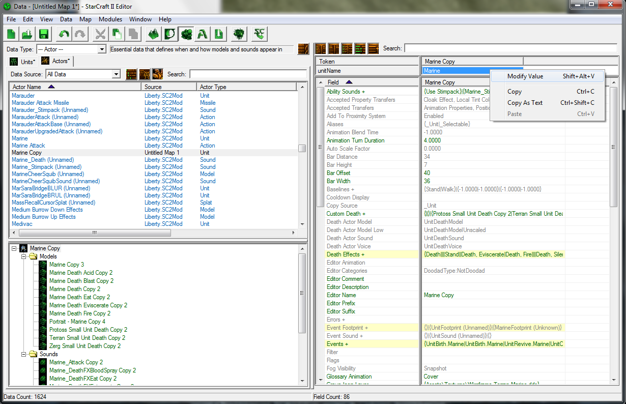Screen dimensions: 626x404
Task: Open the Data Source dropdown
Action: pos(116,74)
